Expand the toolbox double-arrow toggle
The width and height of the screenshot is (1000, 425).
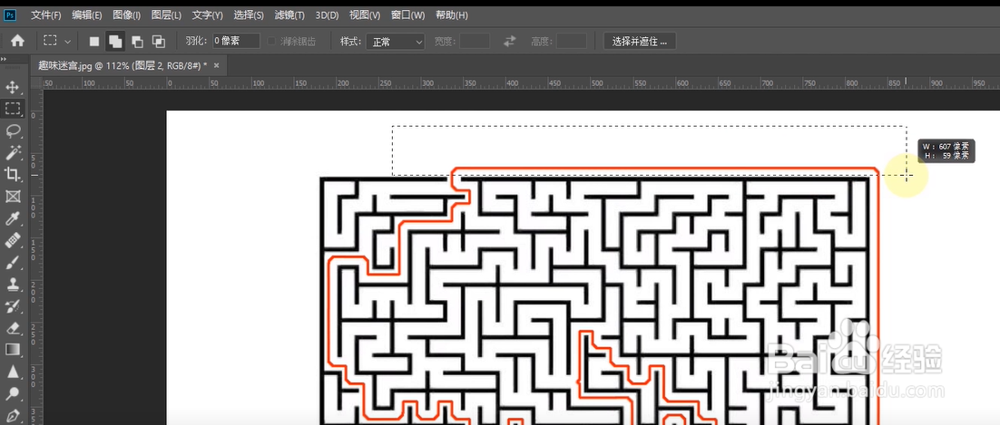pyautogui.click(x=4, y=59)
